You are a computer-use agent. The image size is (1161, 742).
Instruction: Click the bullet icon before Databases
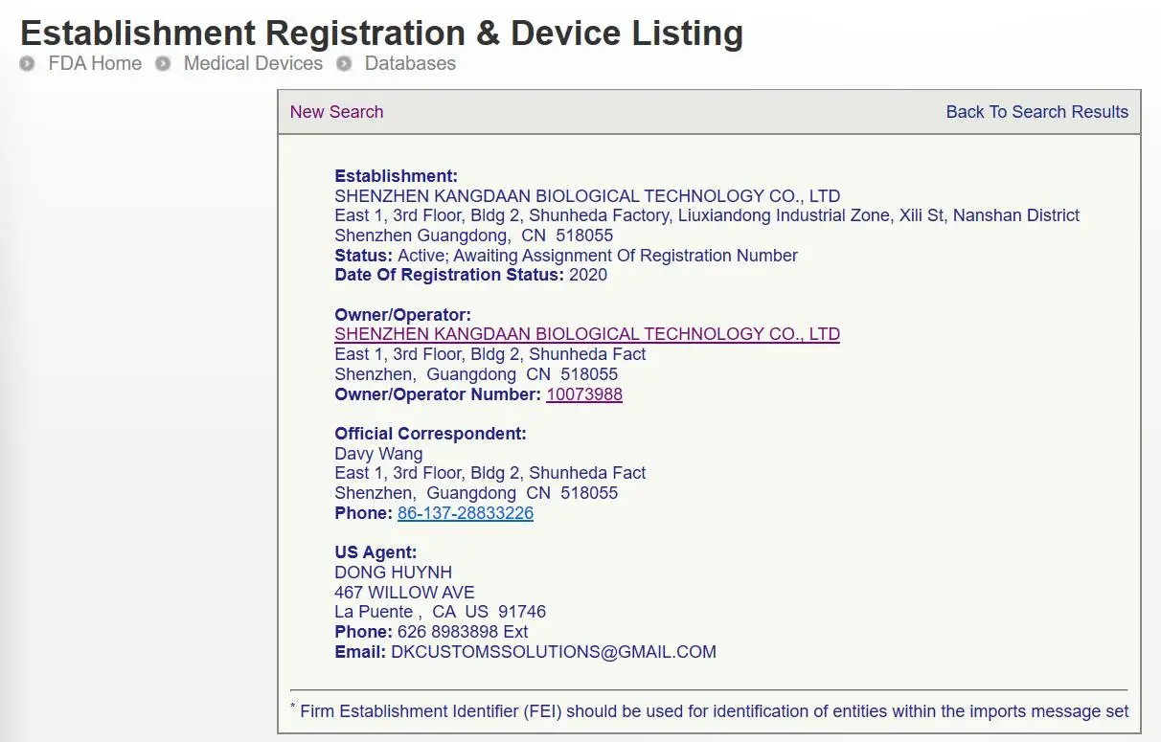pos(344,64)
